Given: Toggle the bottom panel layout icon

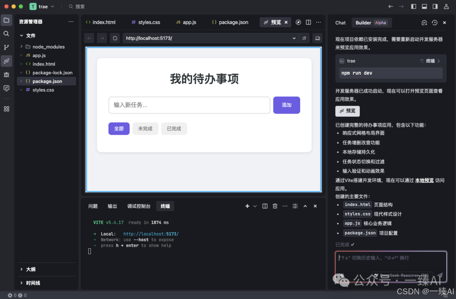Looking at the screenshot, I should [424, 6].
